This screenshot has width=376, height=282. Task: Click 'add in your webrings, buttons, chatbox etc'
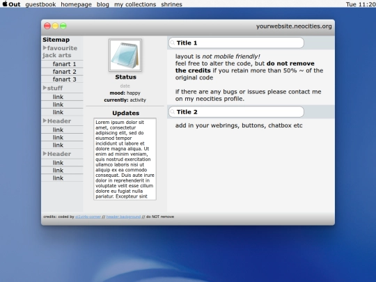point(239,125)
